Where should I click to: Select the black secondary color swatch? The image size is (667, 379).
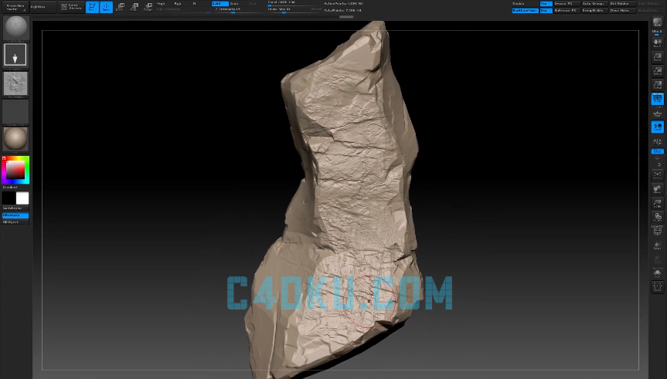pyautogui.click(x=9, y=198)
